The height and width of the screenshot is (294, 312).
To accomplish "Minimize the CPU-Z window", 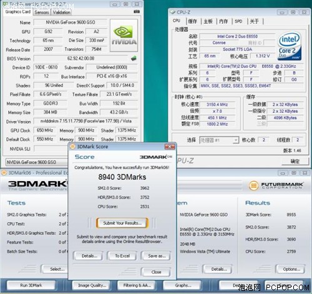I will pos(282,12).
